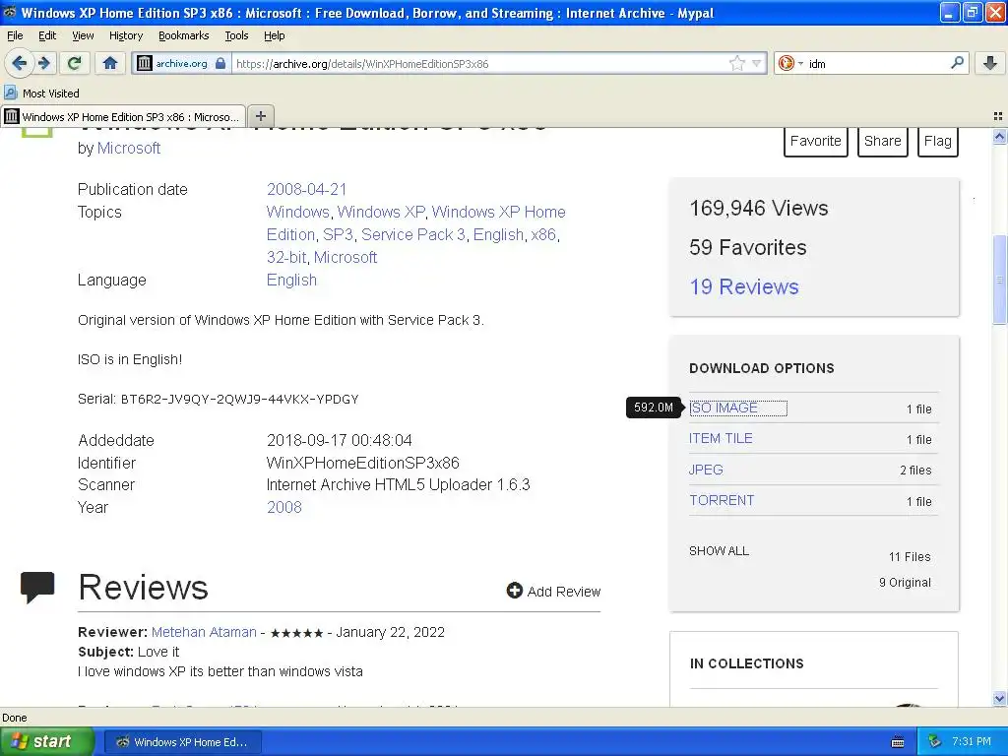Open the Tools menu
The height and width of the screenshot is (756, 1008).
click(x=236, y=35)
